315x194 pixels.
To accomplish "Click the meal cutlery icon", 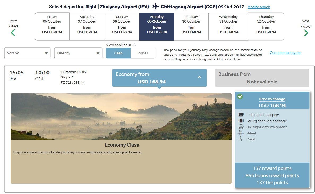I will [x=241, y=133].
